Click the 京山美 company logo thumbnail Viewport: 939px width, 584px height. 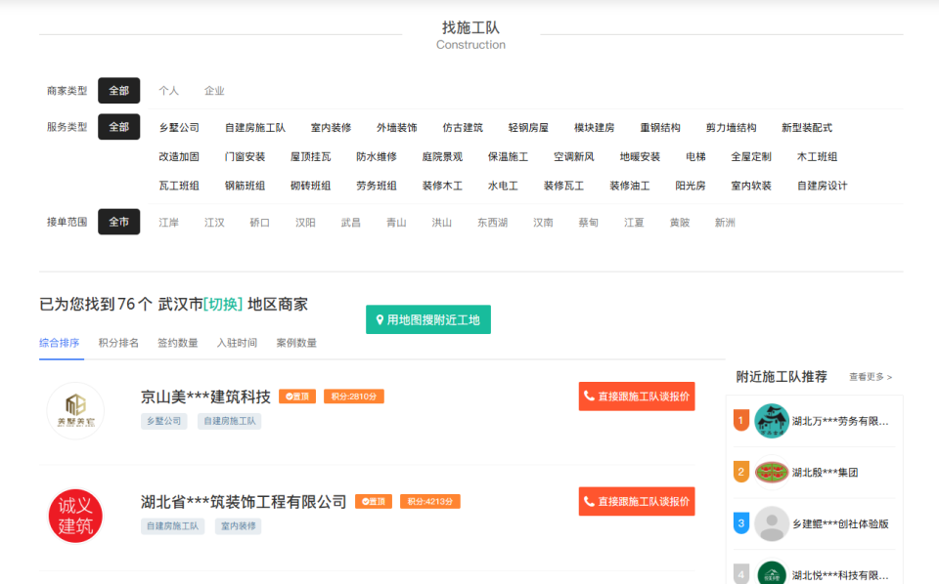coord(75,410)
